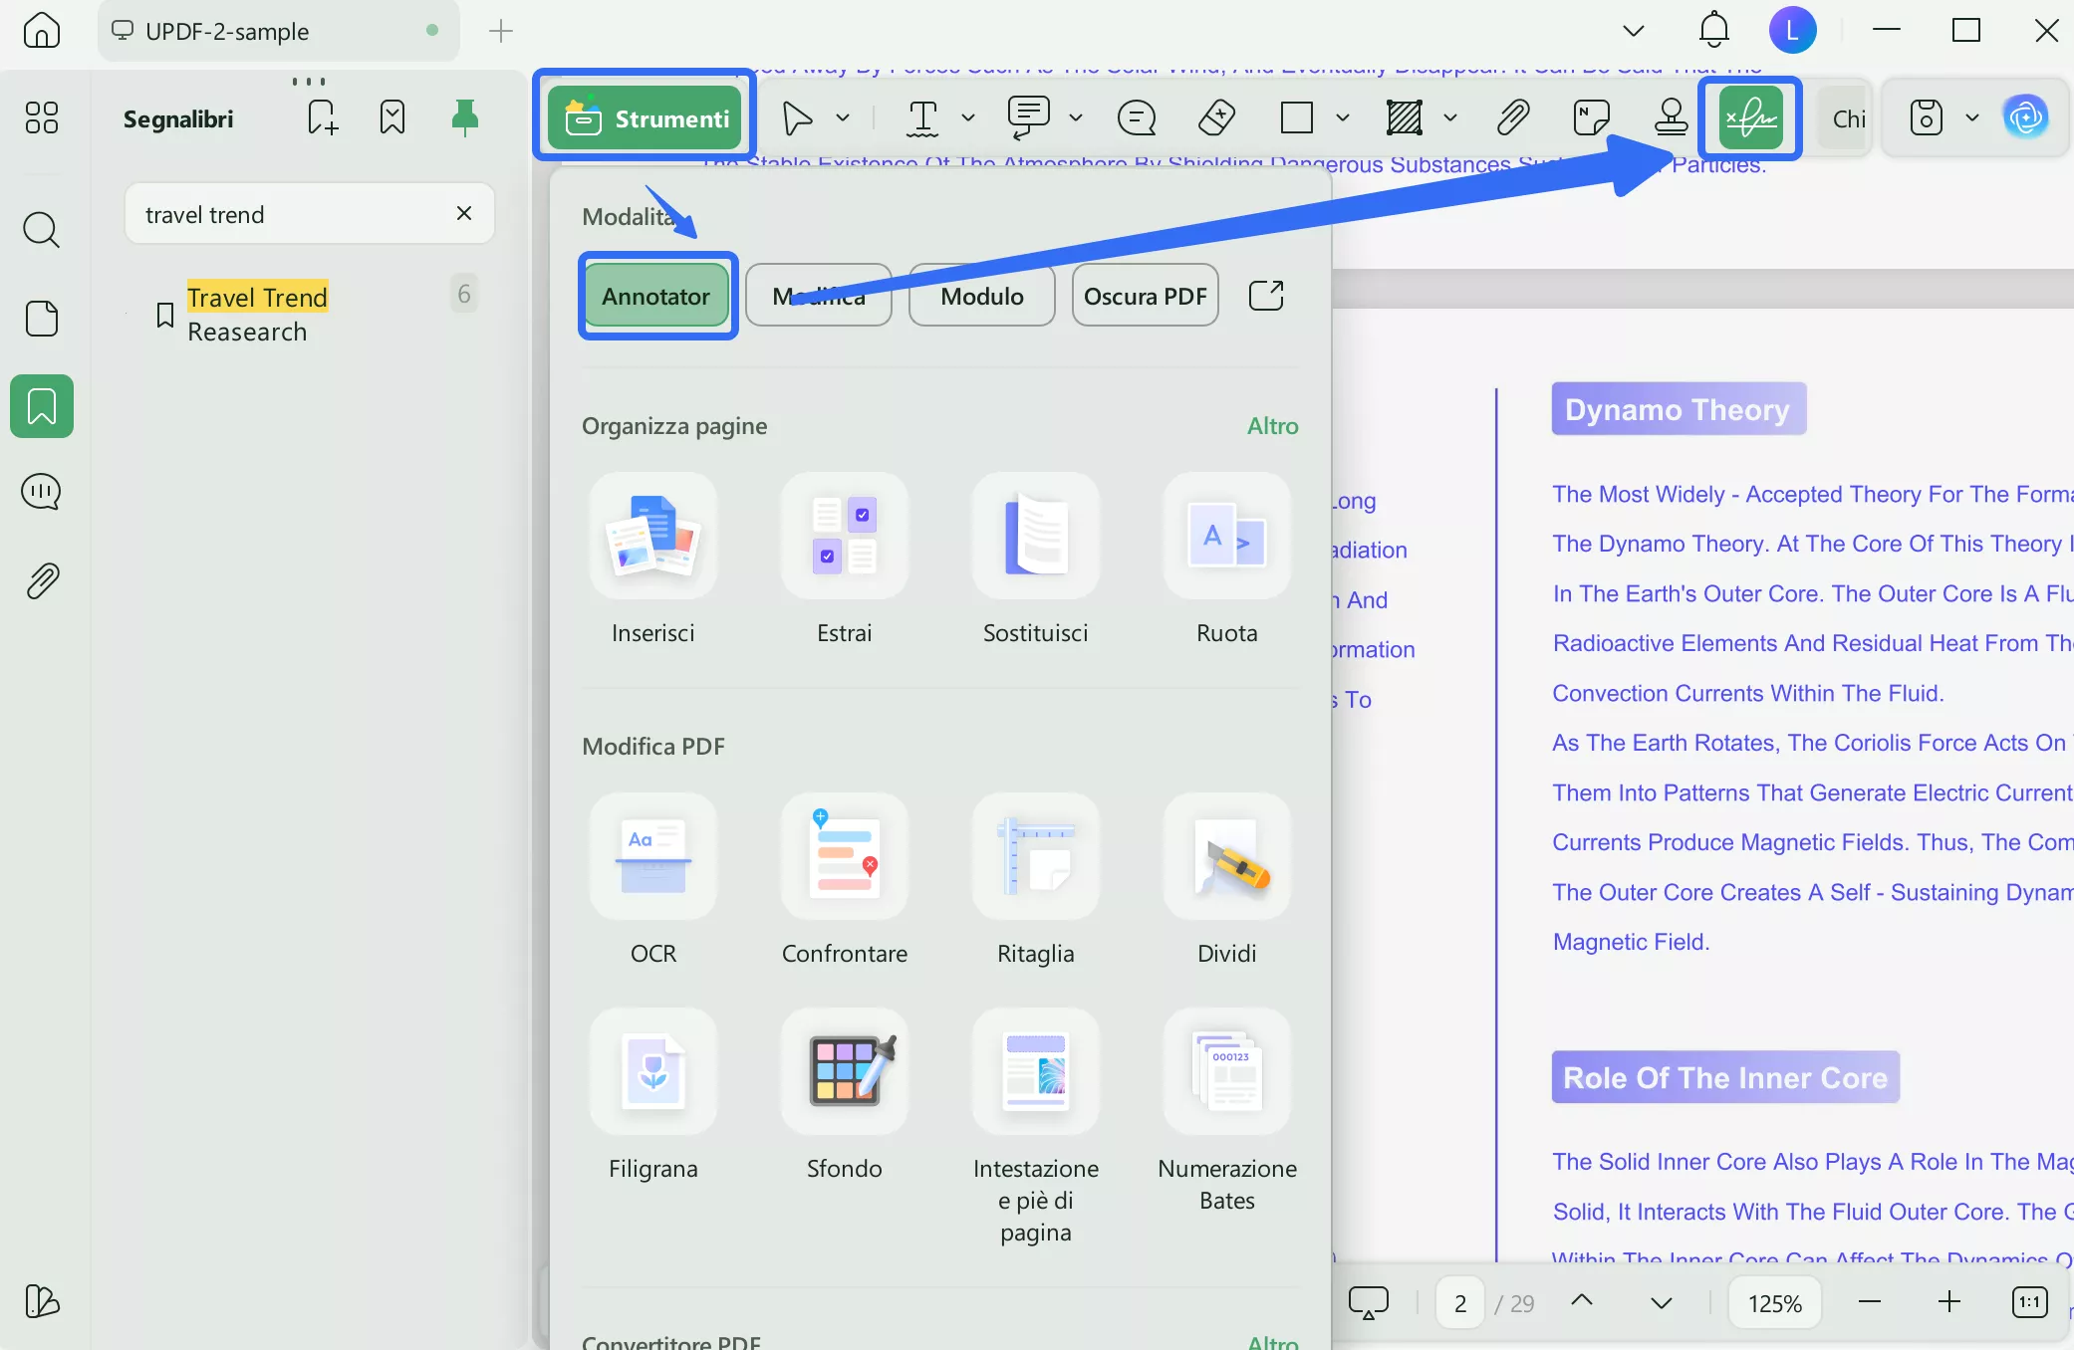
Task: Expand the text markup dropdown arrow
Action: point(967,118)
